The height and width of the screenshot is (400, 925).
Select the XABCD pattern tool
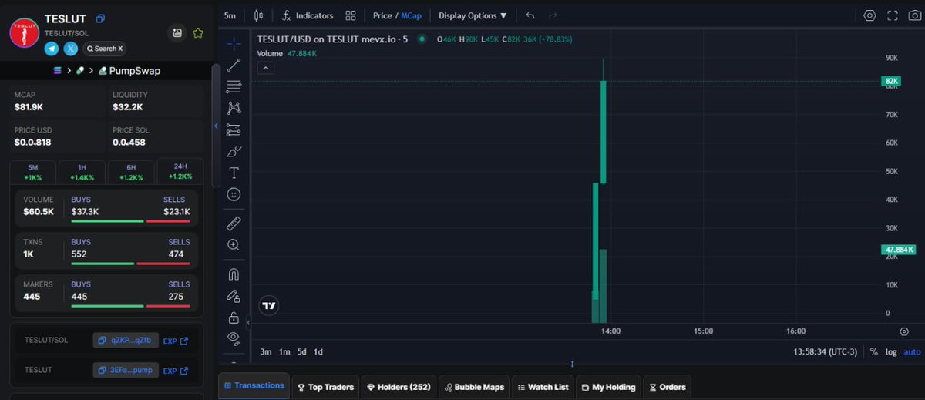click(x=234, y=108)
